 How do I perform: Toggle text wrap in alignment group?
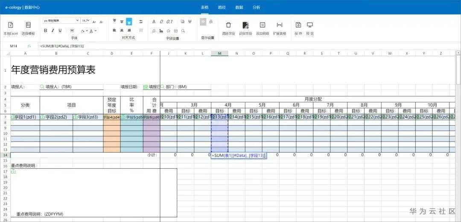click(x=141, y=21)
